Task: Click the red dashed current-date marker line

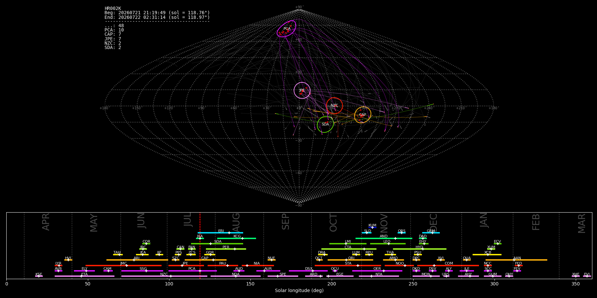Action: click(x=200, y=246)
